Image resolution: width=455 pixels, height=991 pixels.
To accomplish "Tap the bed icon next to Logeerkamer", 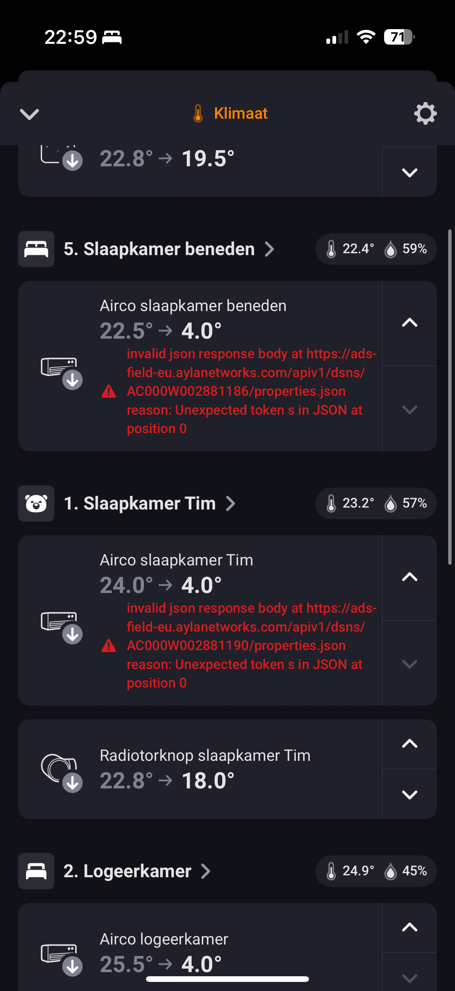I will pos(36,871).
